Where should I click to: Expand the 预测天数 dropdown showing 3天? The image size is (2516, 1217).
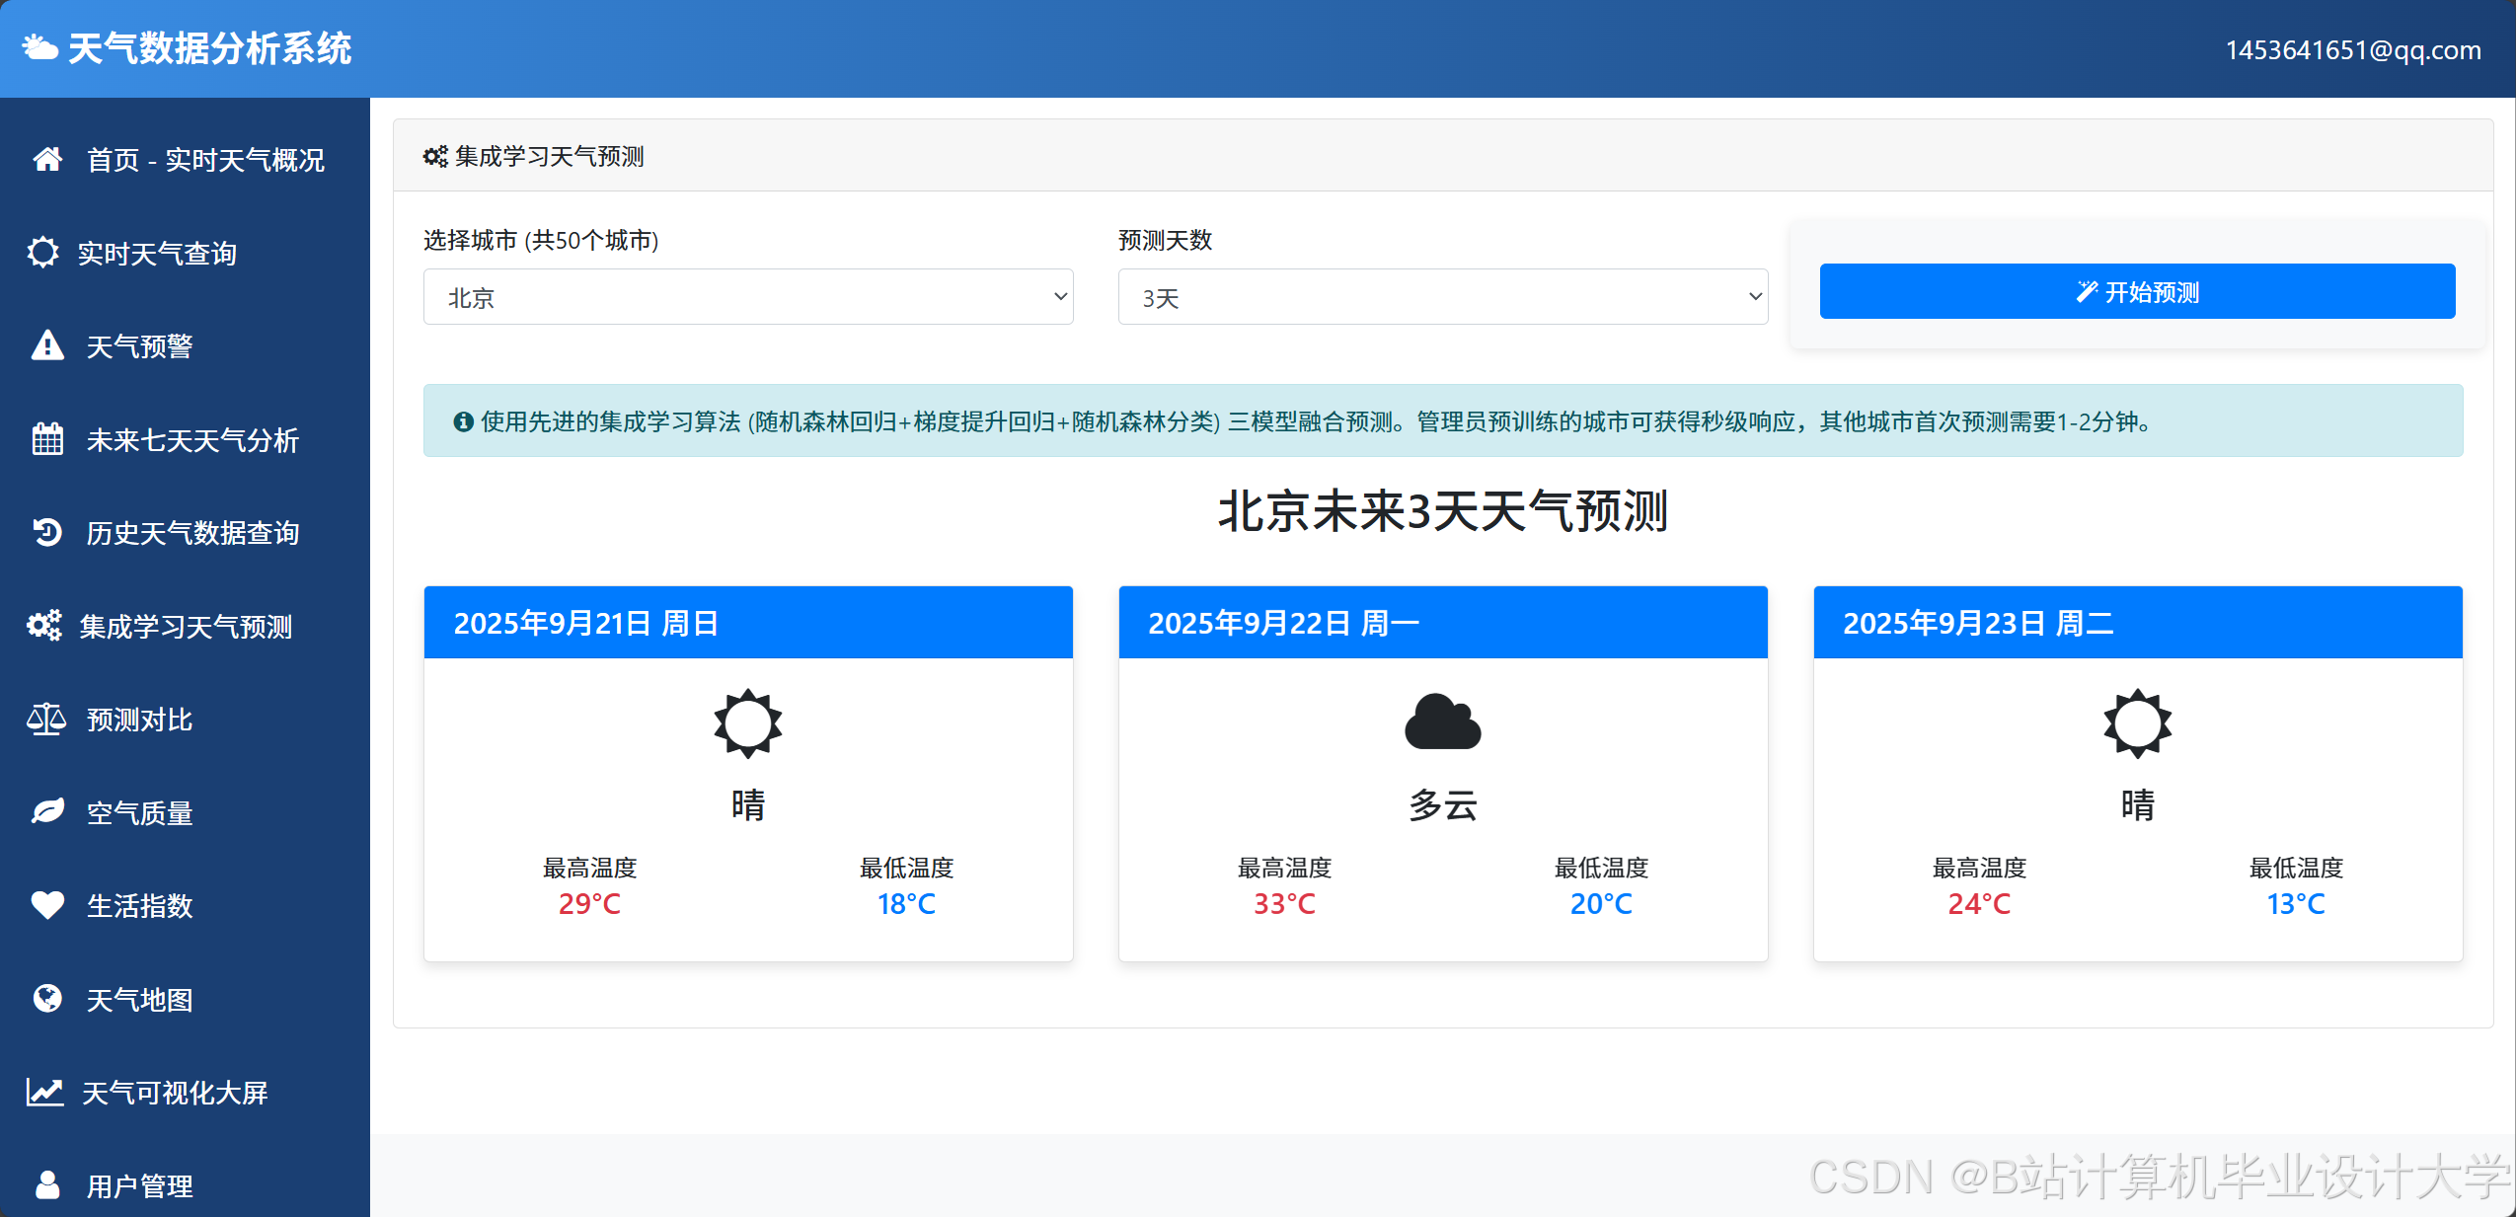tap(1442, 297)
